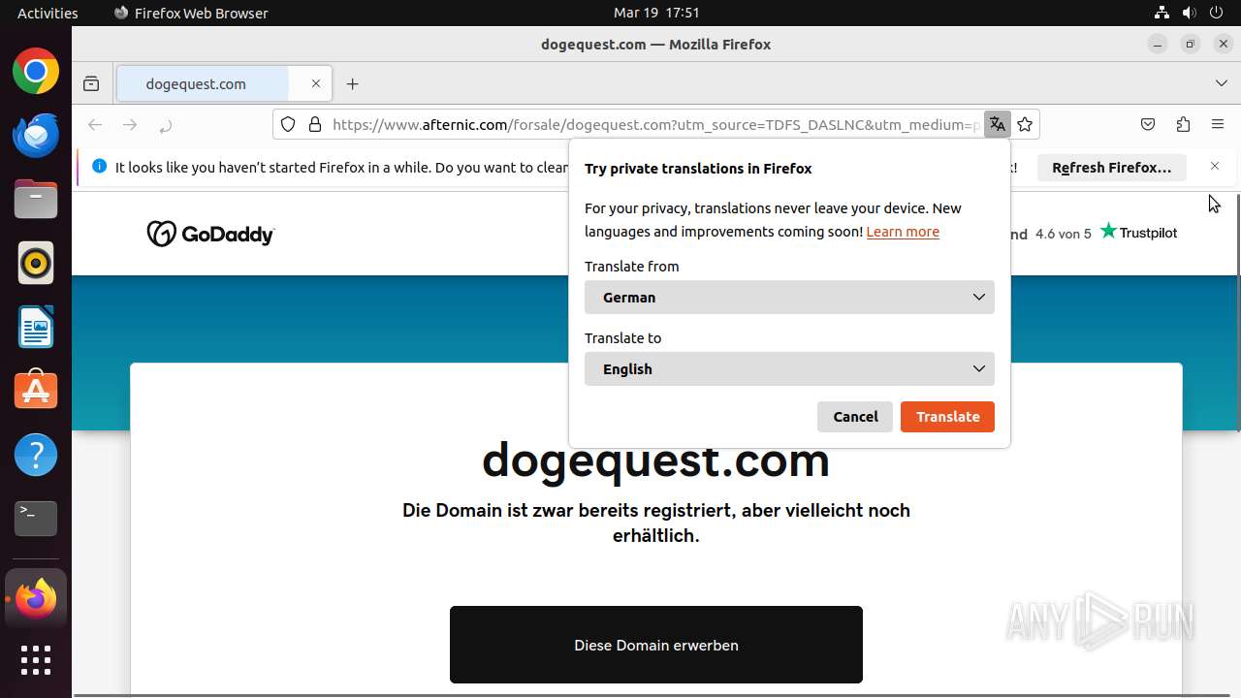Open the Help icon in the dock
Viewport: 1241px width, 698px height.
36,455
